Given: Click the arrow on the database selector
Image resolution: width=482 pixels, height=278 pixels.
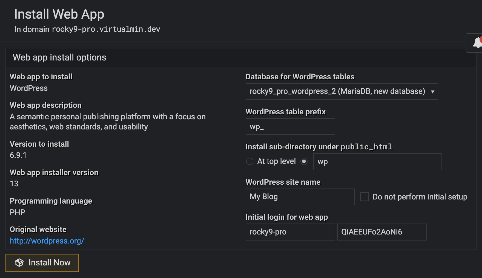Looking at the screenshot, I should (432, 92).
